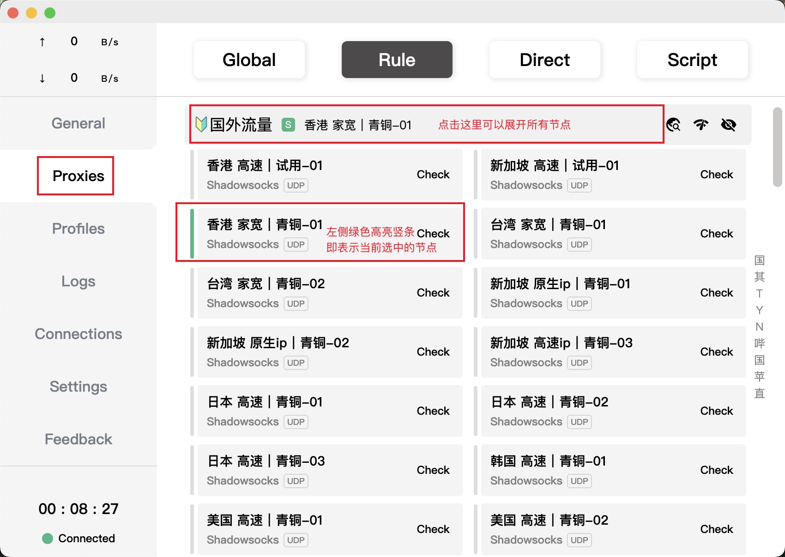Open the Logs section in the sidebar

pyautogui.click(x=78, y=281)
